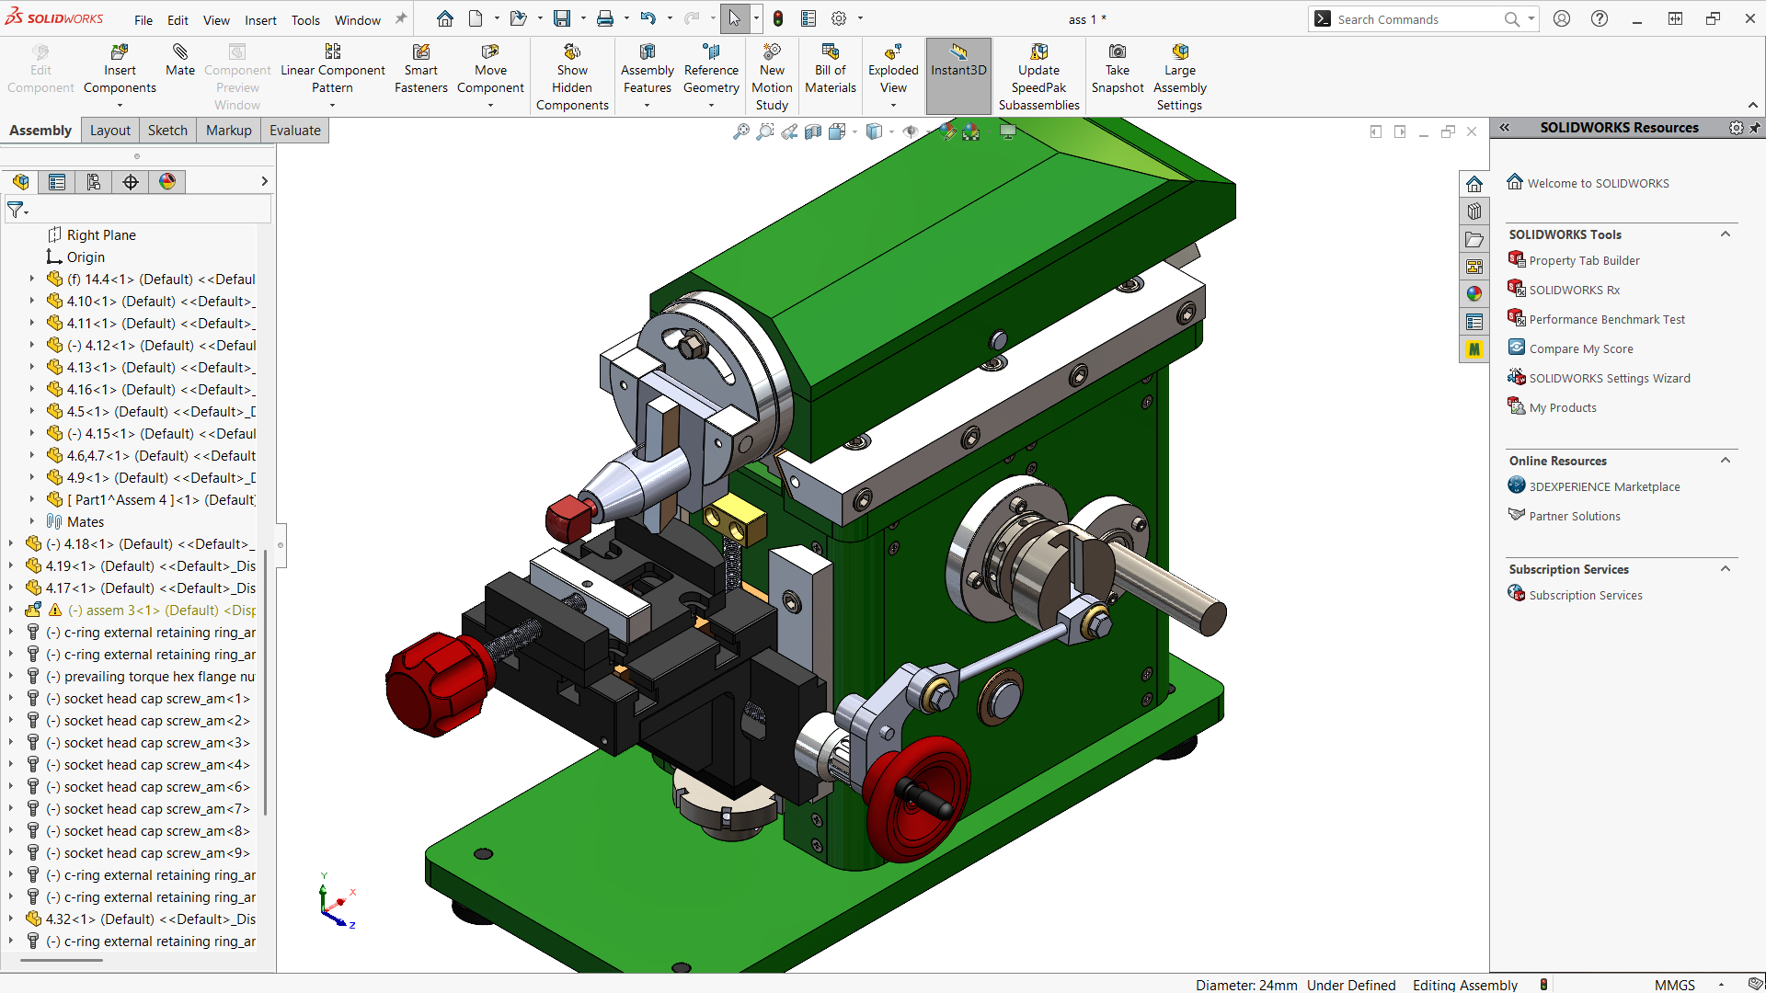Screen dimensions: 1766x993
Task: Open Bill of Materials tool
Action: point(831,69)
